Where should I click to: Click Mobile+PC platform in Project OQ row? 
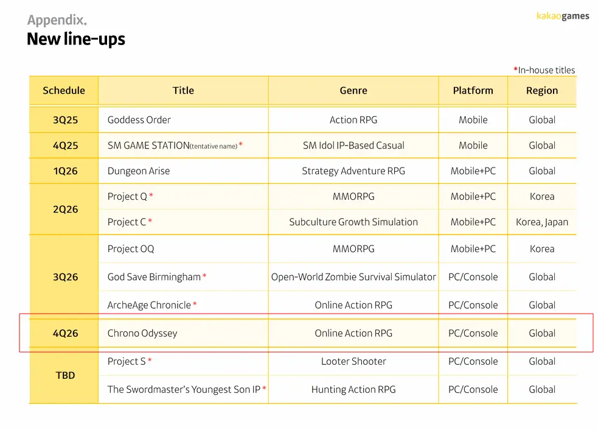click(x=473, y=249)
